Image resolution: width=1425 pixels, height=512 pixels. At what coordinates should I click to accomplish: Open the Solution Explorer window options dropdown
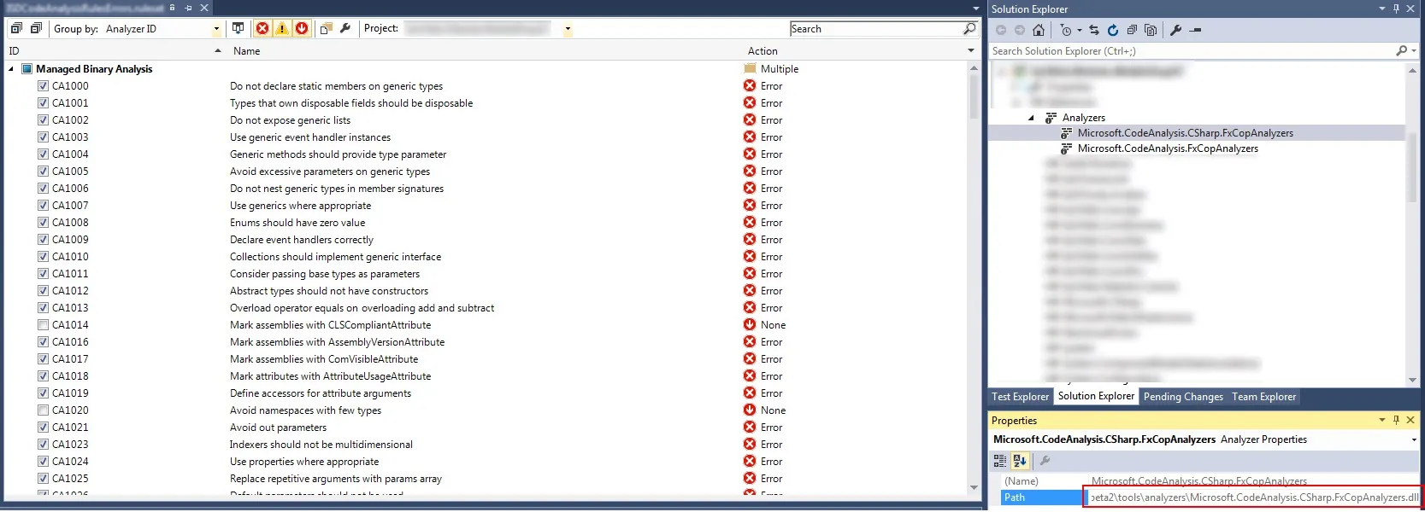tap(1382, 9)
